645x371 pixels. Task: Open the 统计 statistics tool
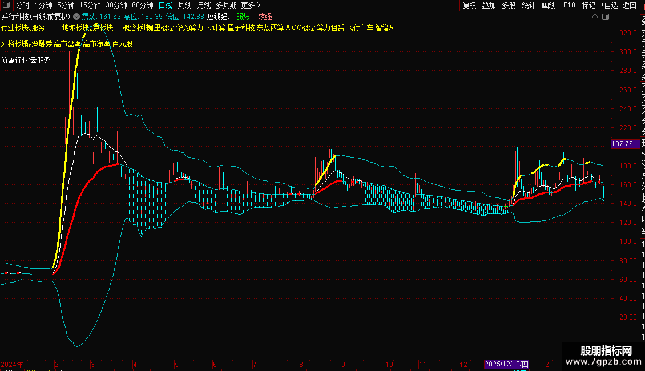[x=529, y=5]
